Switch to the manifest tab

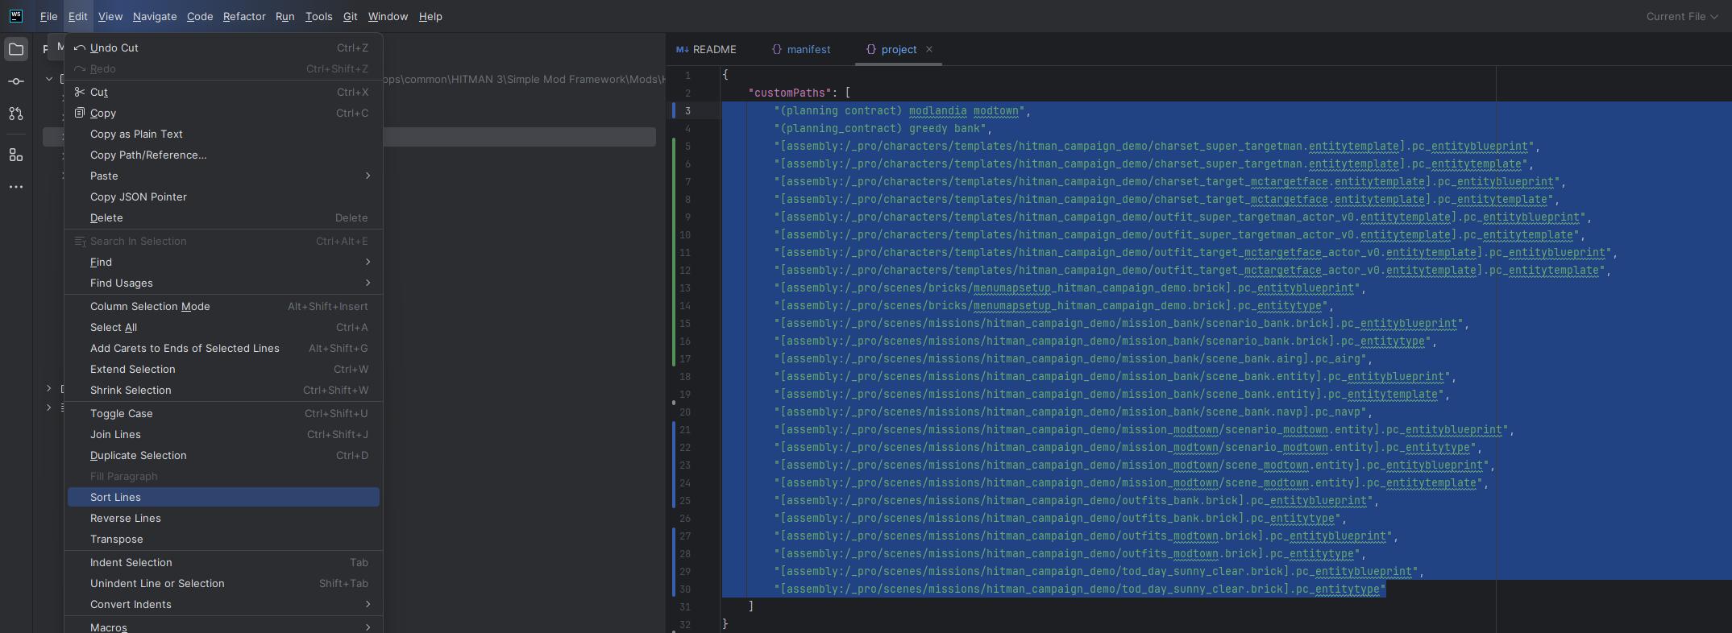(x=801, y=49)
